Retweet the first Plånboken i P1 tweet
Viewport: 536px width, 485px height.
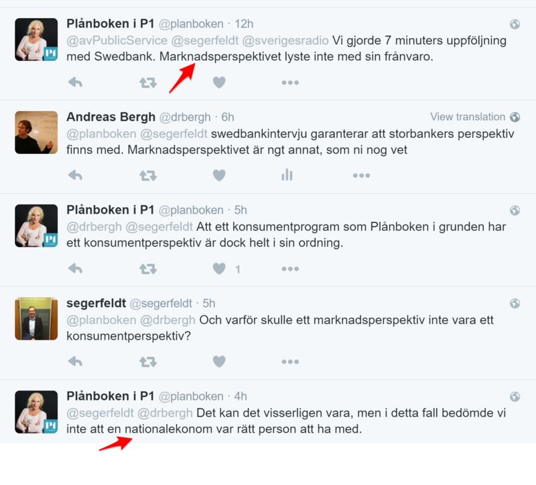point(147,82)
